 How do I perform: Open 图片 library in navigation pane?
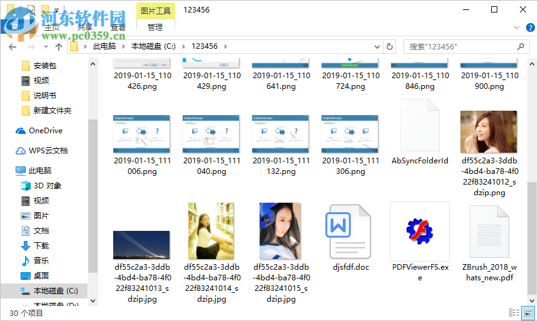pyautogui.click(x=41, y=216)
